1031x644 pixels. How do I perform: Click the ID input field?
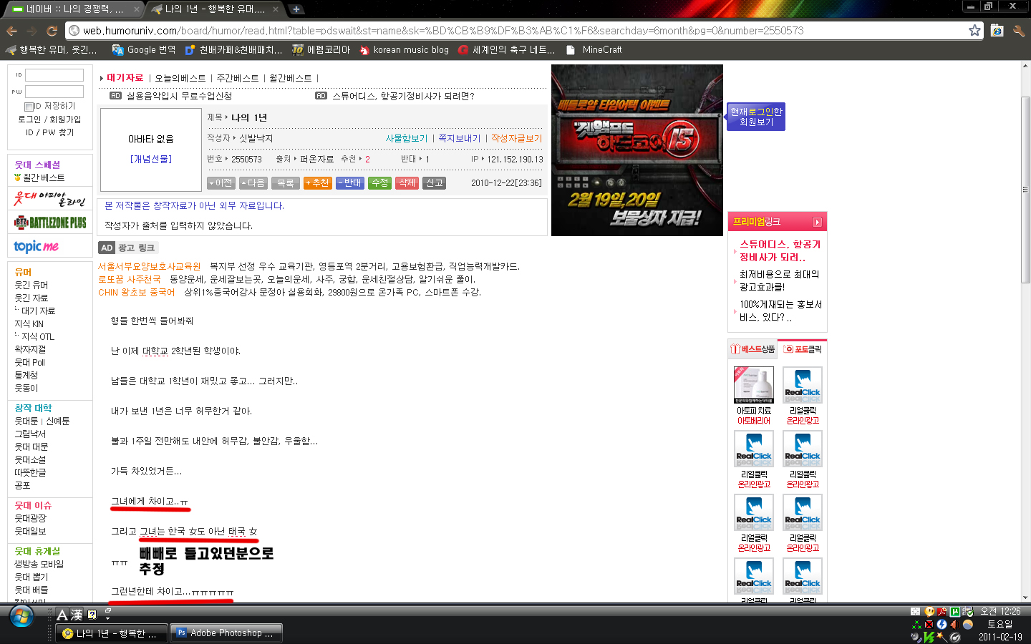click(54, 75)
